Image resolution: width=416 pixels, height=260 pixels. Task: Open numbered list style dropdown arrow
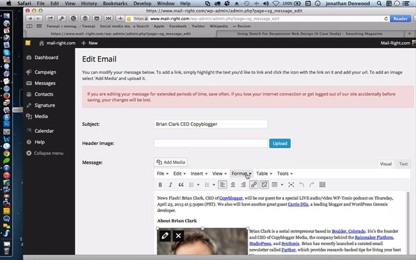point(214,185)
